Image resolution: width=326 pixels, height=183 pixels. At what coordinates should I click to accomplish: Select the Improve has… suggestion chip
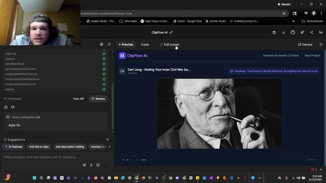click(x=98, y=147)
